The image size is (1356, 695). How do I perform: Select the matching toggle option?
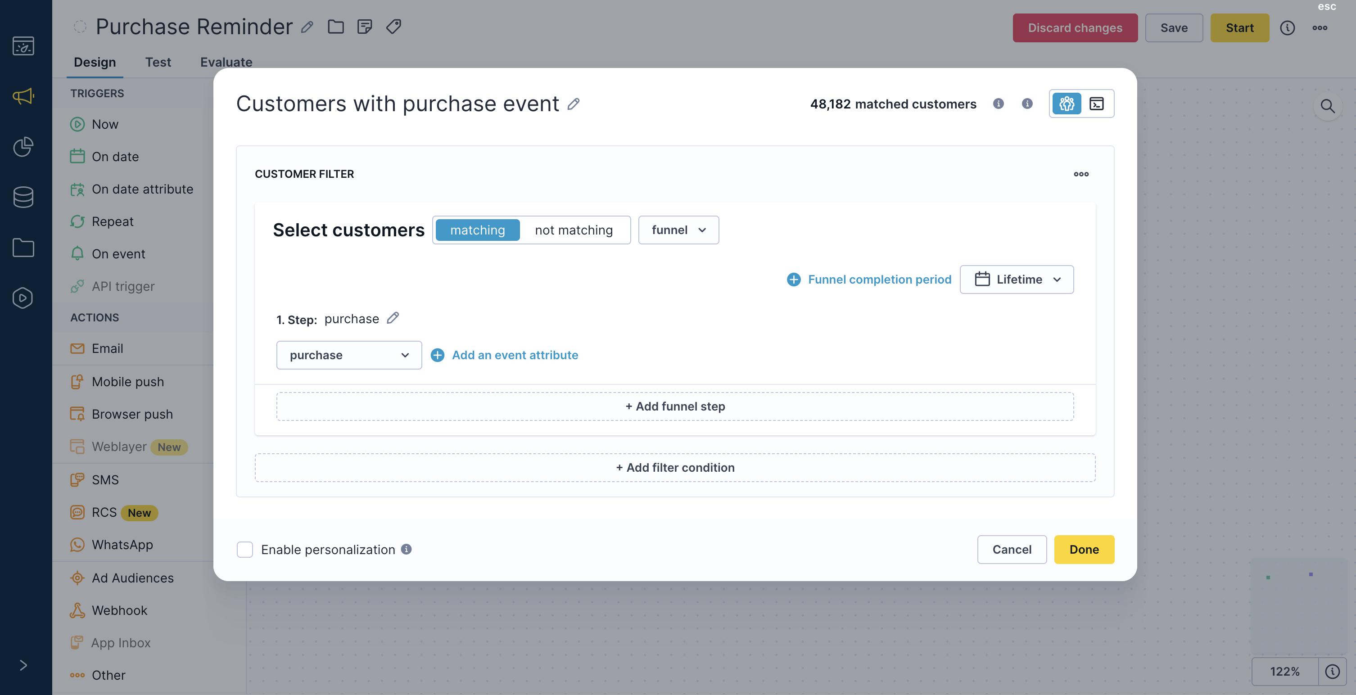pos(478,230)
